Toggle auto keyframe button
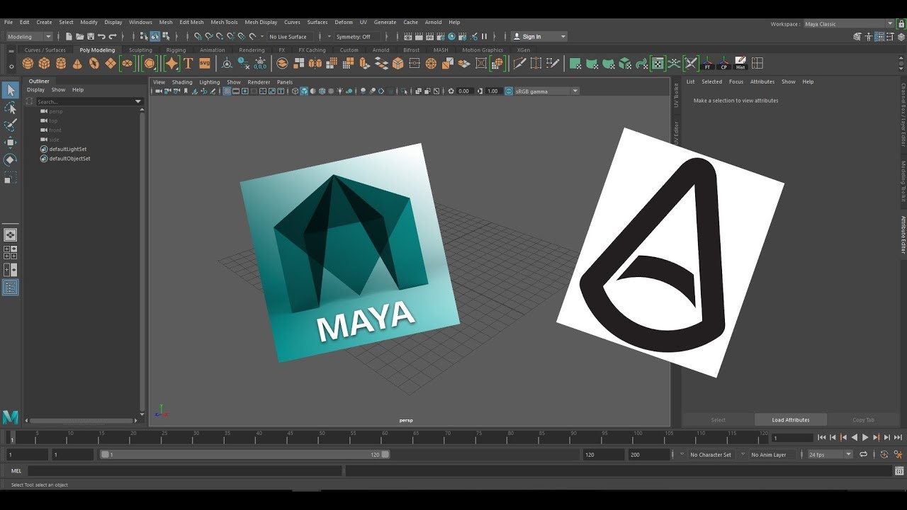This screenshot has width=907, height=510. pos(884,455)
